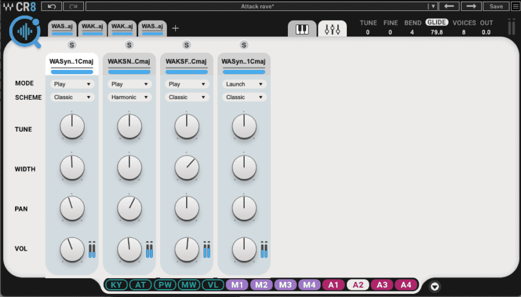Select the M1 macro

pos(237,285)
